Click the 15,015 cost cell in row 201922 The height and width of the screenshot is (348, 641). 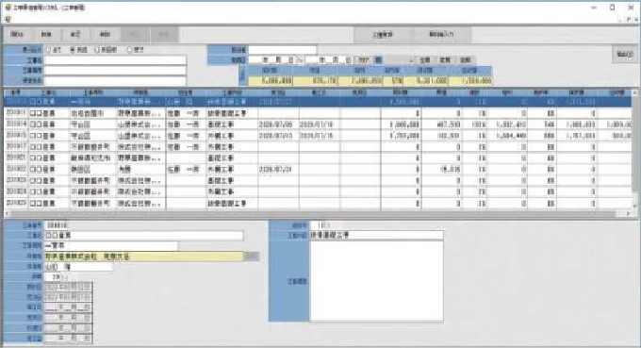coord(442,170)
